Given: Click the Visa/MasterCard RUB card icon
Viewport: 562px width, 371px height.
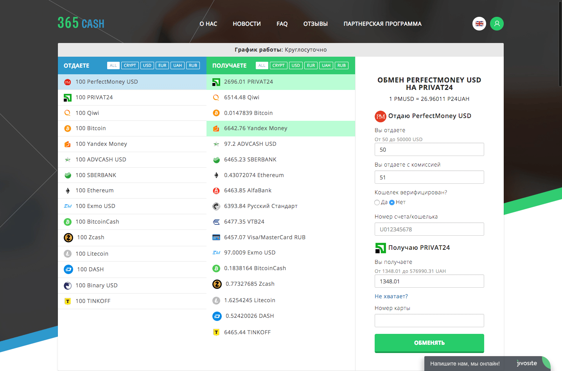Looking at the screenshot, I should click(x=216, y=237).
